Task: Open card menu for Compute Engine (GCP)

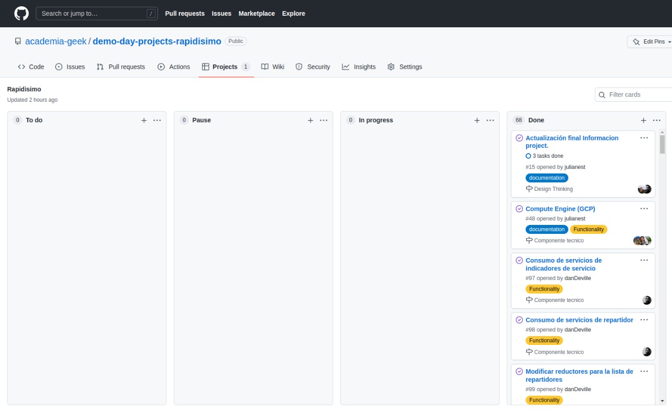Action: (644, 208)
